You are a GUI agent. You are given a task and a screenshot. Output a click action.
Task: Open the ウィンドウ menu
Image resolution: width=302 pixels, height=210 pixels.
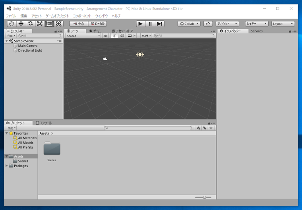tap(101, 16)
